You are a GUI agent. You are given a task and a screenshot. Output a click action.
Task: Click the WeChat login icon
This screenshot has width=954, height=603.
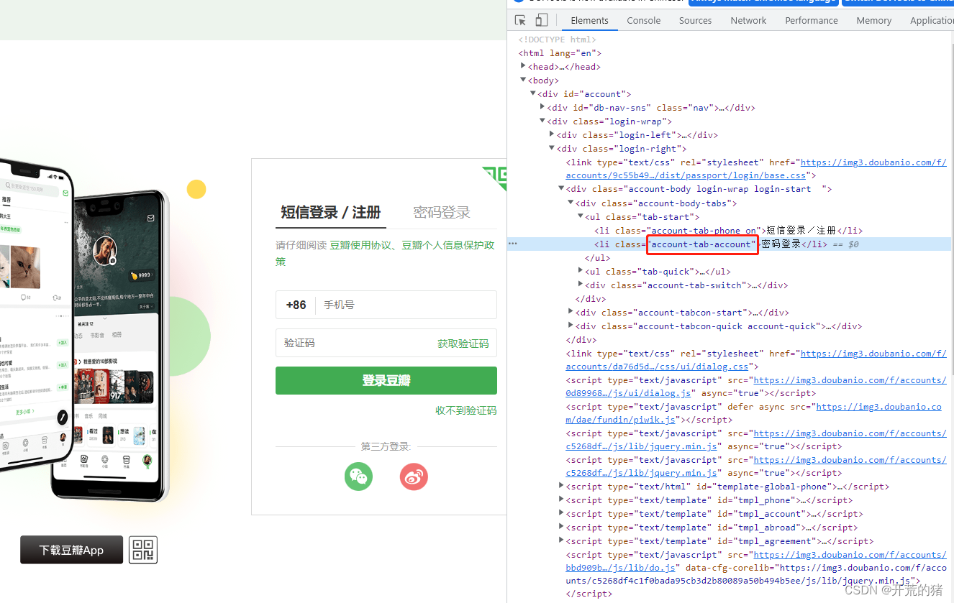click(358, 477)
